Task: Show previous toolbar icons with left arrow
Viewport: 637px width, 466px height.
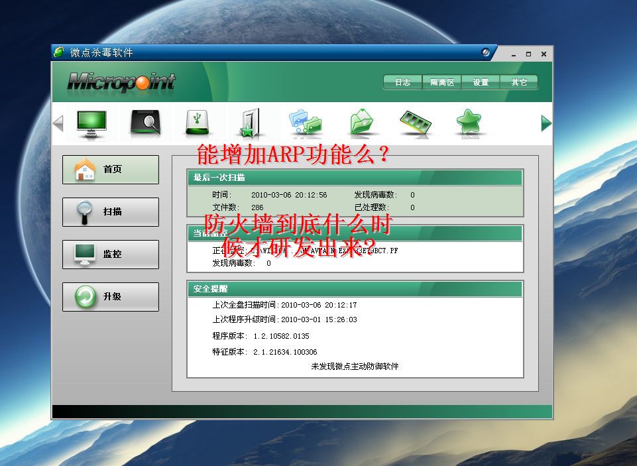Action: tap(58, 123)
